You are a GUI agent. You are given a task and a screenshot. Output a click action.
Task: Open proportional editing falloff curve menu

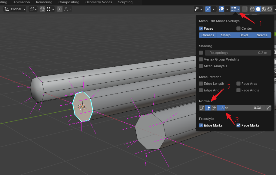point(68,9)
